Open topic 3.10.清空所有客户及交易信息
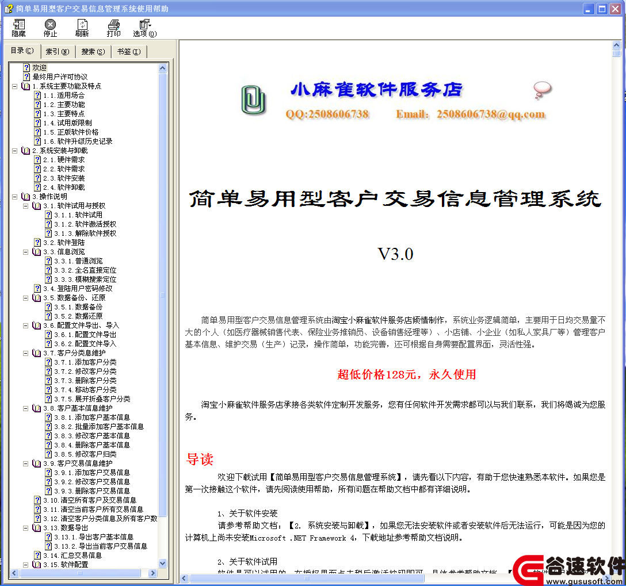Screen dimensions: 626x586 click(90, 500)
